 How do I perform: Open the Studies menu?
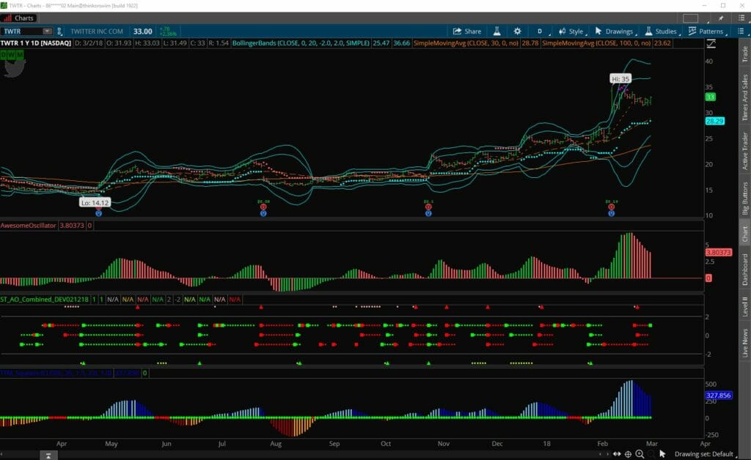[x=662, y=31]
